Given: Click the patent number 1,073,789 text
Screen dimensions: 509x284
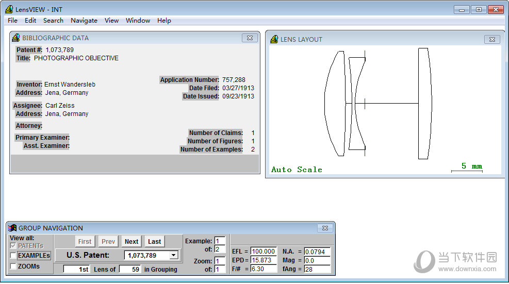Looking at the screenshot, I should pos(59,49).
